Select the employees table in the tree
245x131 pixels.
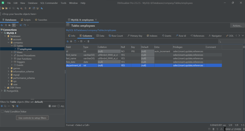[26, 49]
